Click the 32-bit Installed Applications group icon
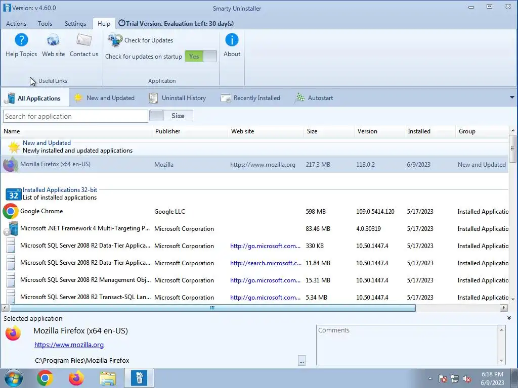This screenshot has height=388, width=518. 14,195
